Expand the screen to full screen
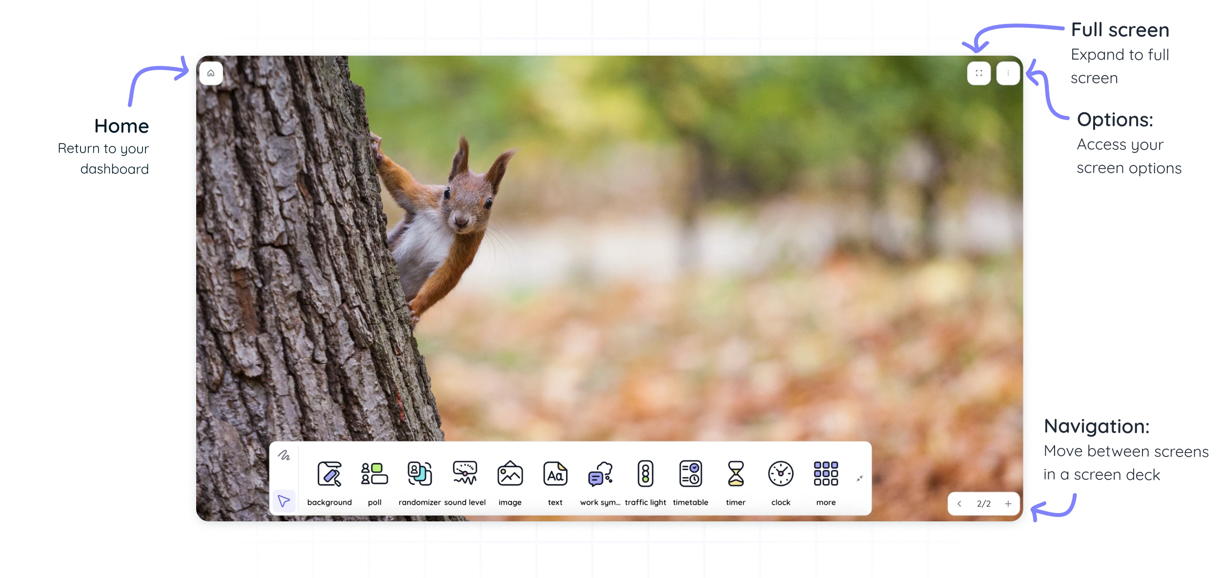This screenshot has width=1220, height=578. [x=979, y=73]
